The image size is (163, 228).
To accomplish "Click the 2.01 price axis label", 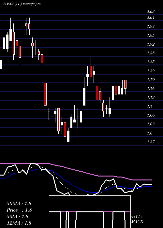I will tap(151, 18).
